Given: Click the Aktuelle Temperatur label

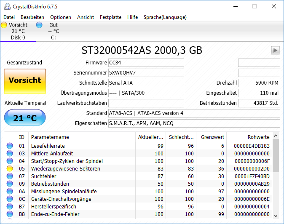Looking at the screenshot, I should click(x=25, y=103).
